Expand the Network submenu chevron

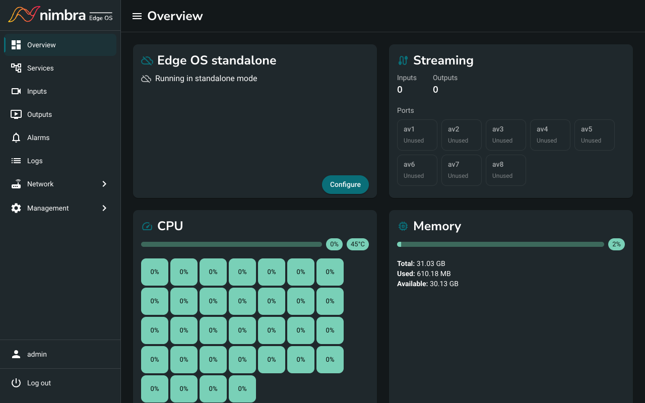pos(104,184)
